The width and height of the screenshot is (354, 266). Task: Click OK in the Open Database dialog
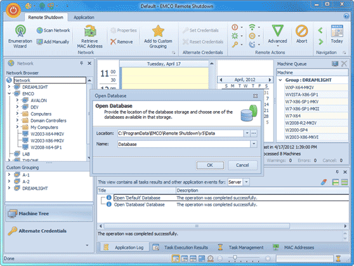click(x=210, y=165)
